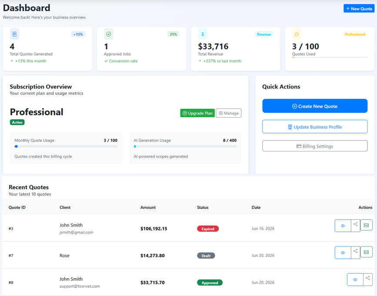This screenshot has height=296, width=377.
Task: Click the Amount column header
Action: pos(148,207)
